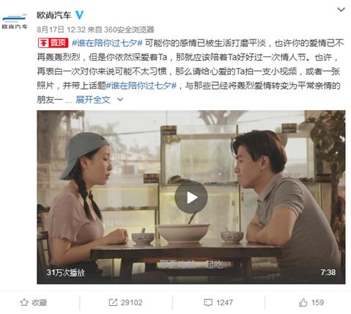This screenshot has height=314, width=351.
Task: Open the post options chevron menu
Action: pos(341,10)
